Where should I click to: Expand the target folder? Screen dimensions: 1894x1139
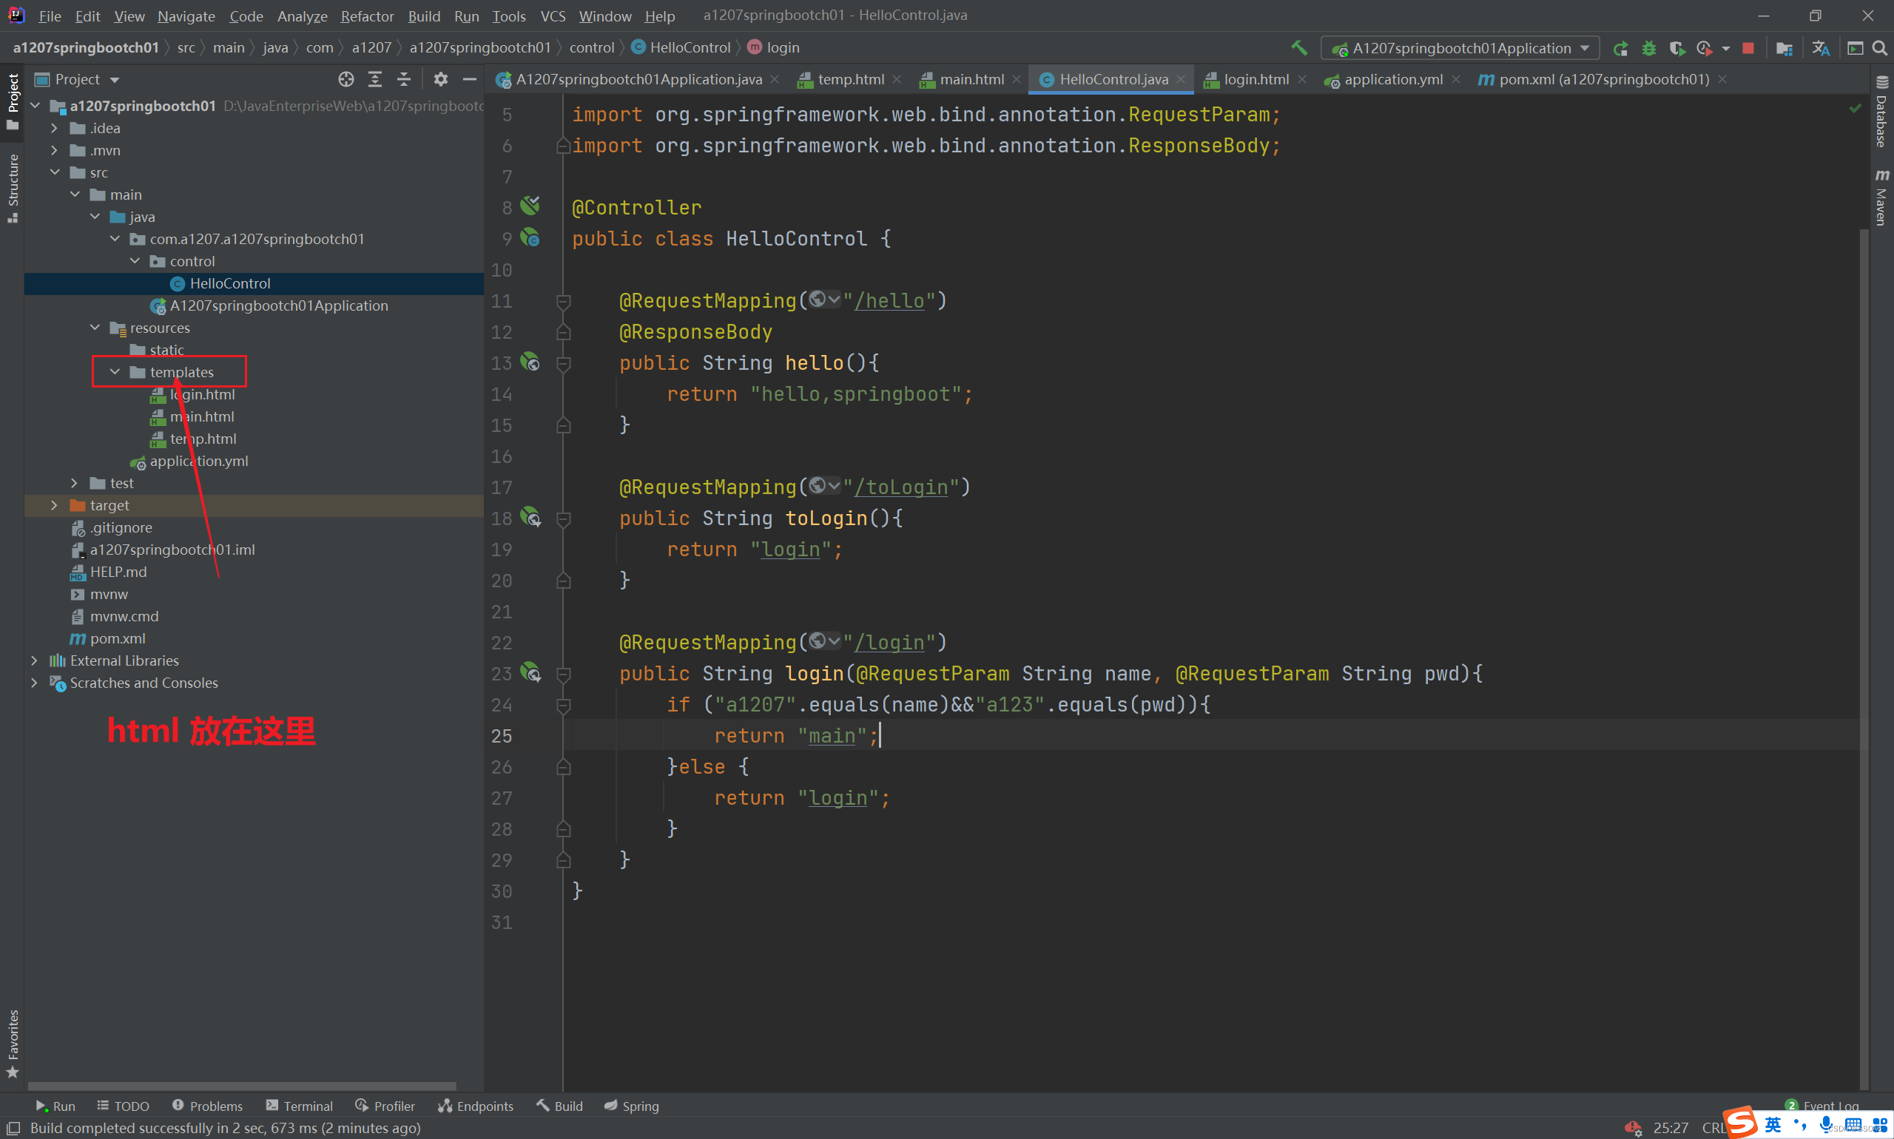54,505
